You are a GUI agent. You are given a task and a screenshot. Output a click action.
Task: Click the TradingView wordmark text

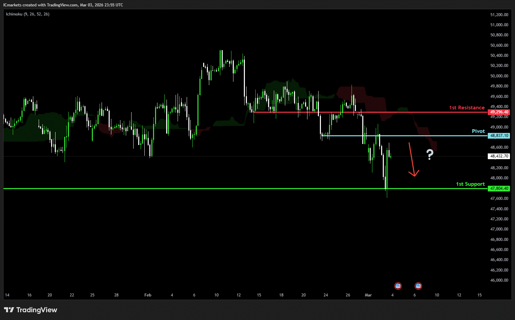point(37,310)
